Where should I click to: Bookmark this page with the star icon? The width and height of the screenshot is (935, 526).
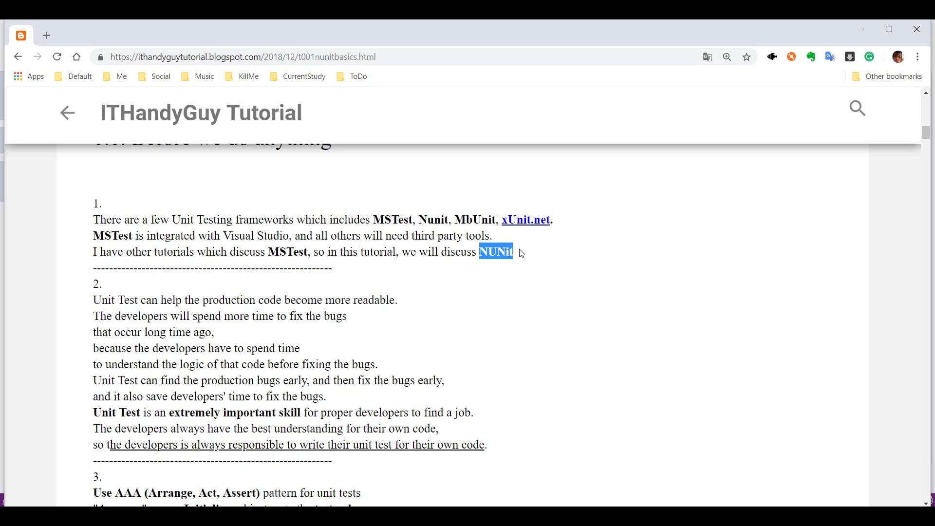click(747, 57)
